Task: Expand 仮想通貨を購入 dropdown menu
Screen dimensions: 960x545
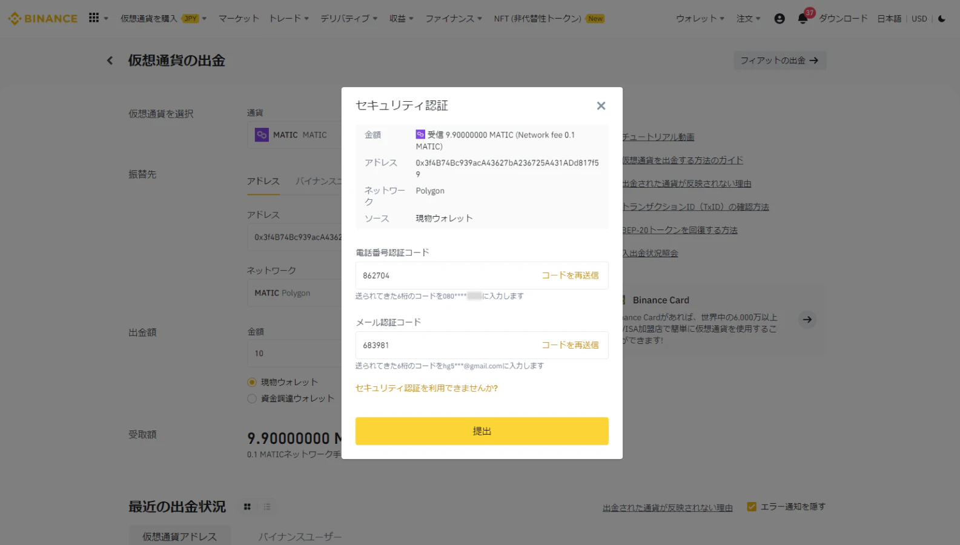Action: pyautogui.click(x=164, y=19)
